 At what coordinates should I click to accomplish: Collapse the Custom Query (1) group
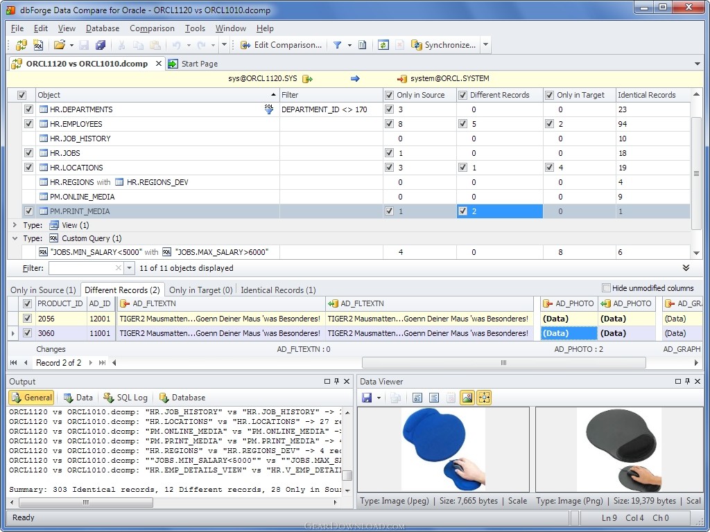click(15, 238)
